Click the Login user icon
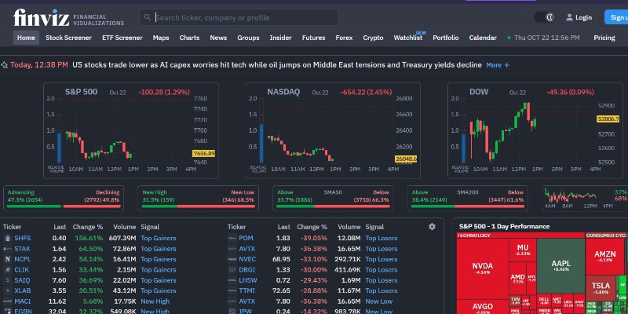This screenshot has width=628, height=314. pyautogui.click(x=569, y=17)
